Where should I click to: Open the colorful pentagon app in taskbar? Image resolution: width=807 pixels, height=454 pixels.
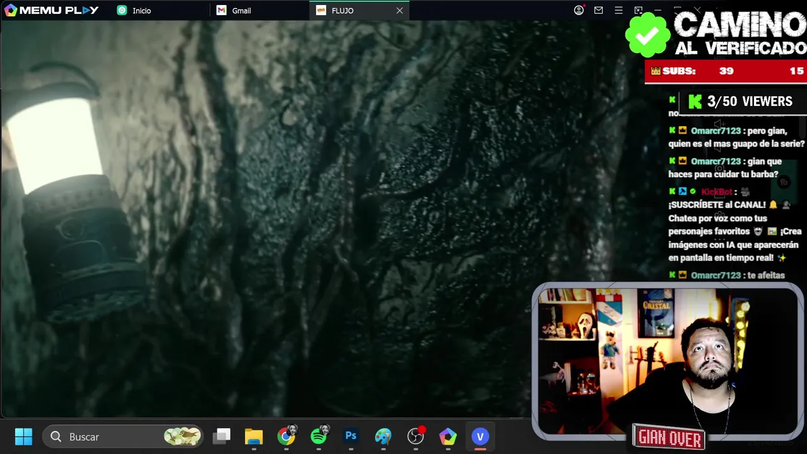pyautogui.click(x=448, y=436)
